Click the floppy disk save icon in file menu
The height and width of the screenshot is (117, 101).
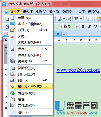[x=12, y=49]
